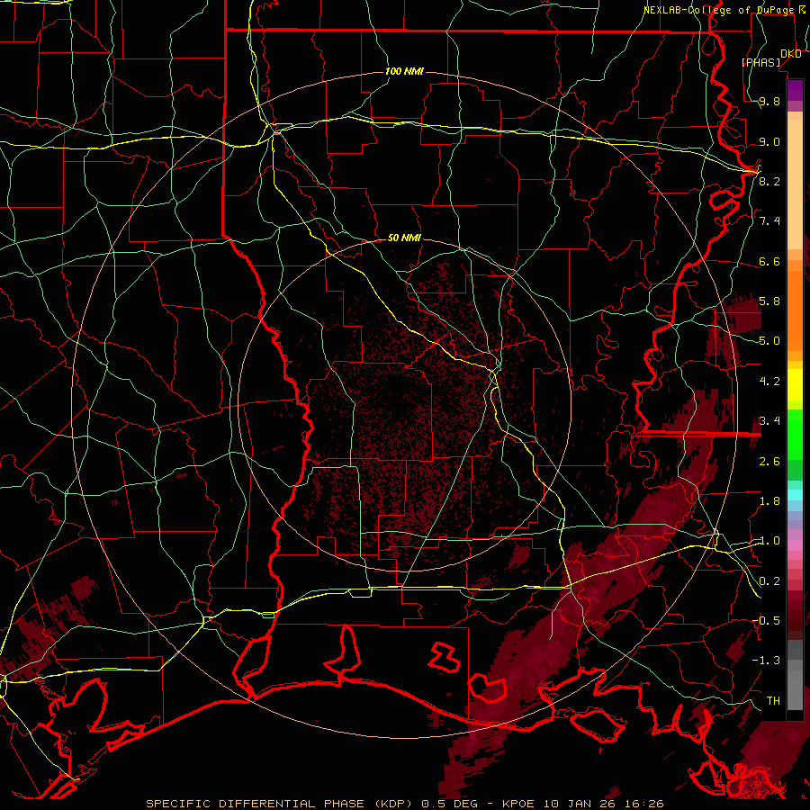Pick the cyan color bar segment
Screen dimensions: 810x810
795,495
